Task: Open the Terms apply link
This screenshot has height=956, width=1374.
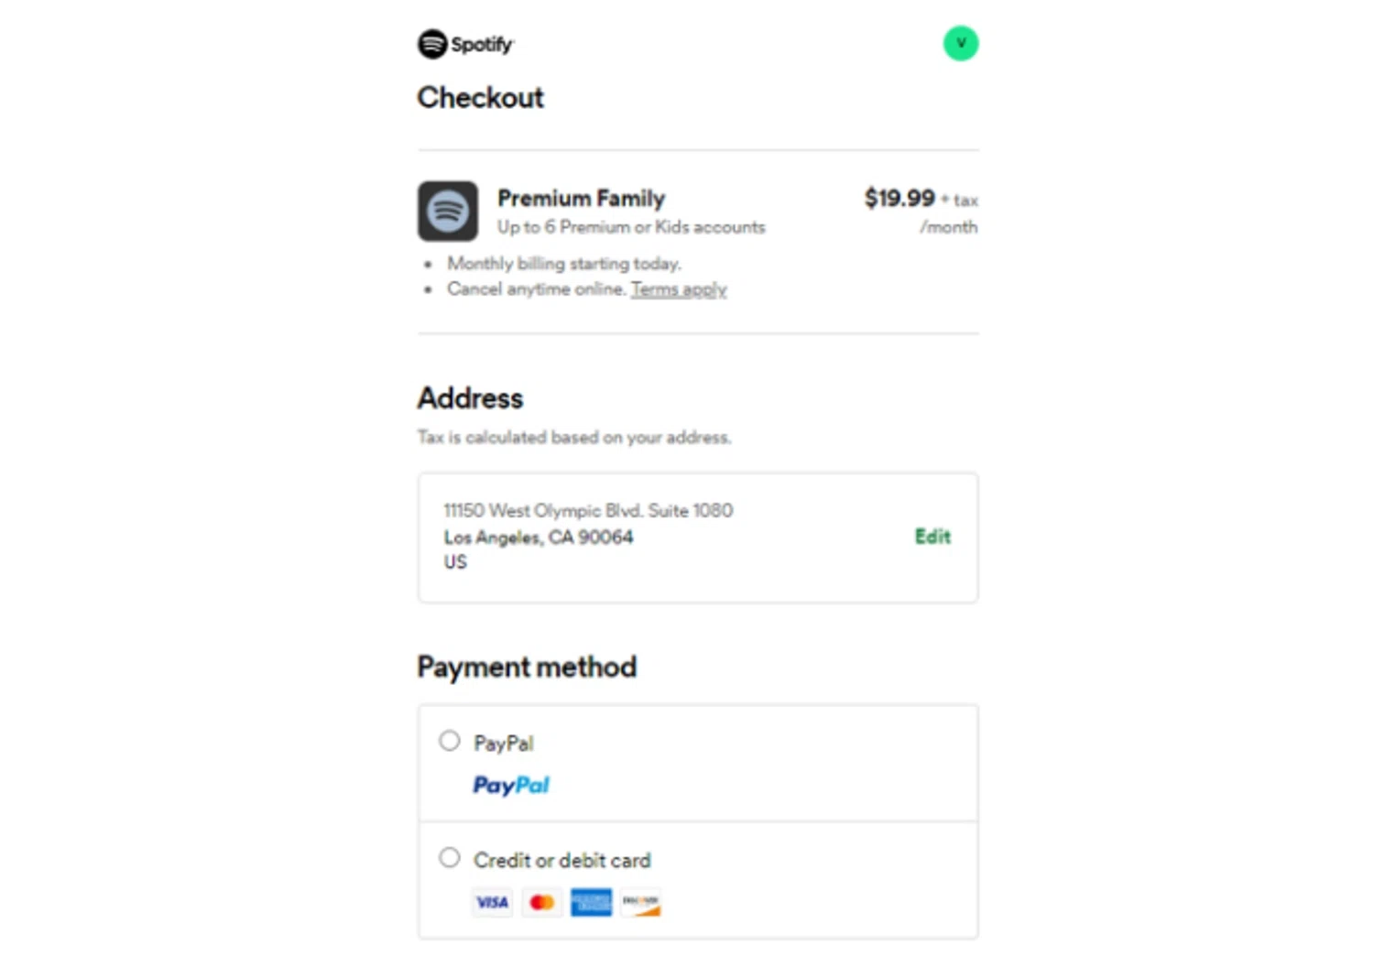Action: (x=678, y=289)
